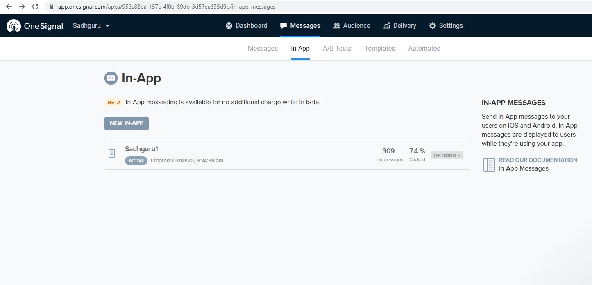Open the Templates tab
The width and height of the screenshot is (592, 285).
(380, 48)
